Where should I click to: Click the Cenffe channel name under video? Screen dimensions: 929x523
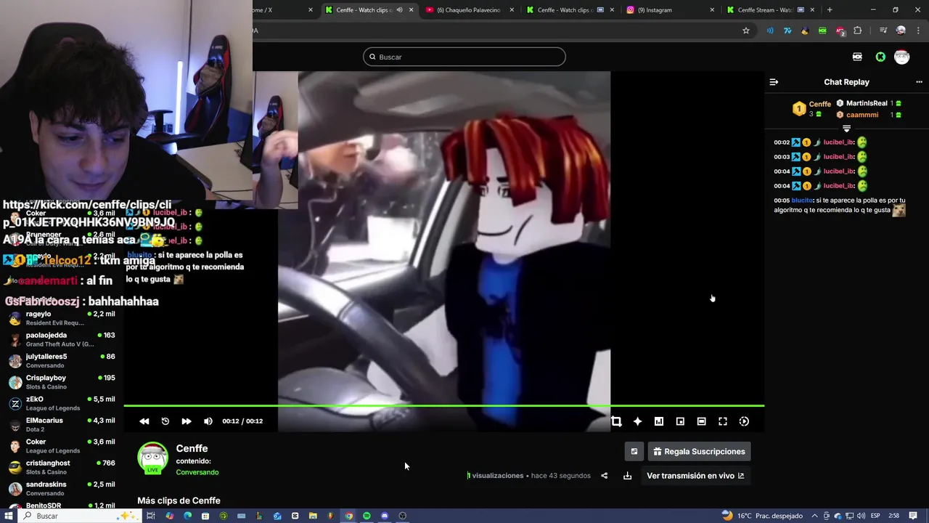pyautogui.click(x=192, y=449)
